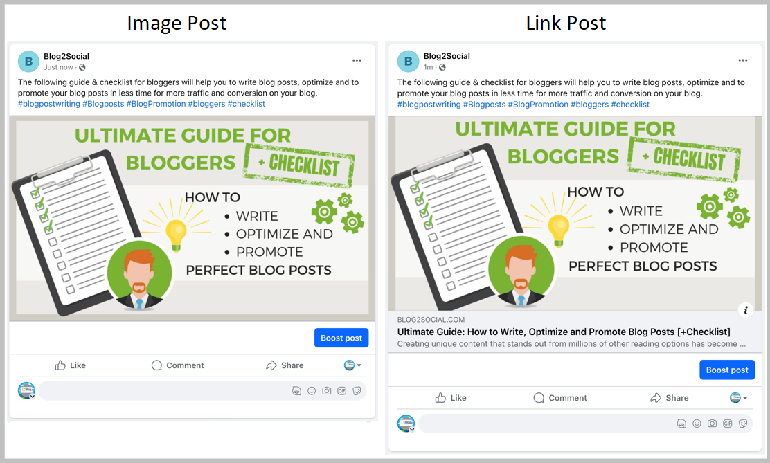Image resolution: width=770 pixels, height=463 pixels.
Task: Expand page identity dropdown on Image Post
Action: coord(352,365)
